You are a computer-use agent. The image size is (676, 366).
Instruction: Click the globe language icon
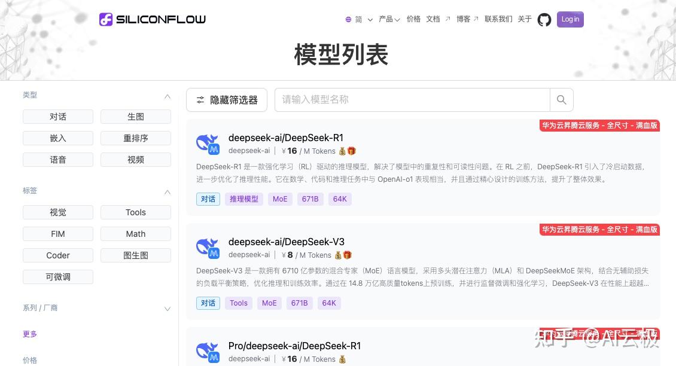348,19
